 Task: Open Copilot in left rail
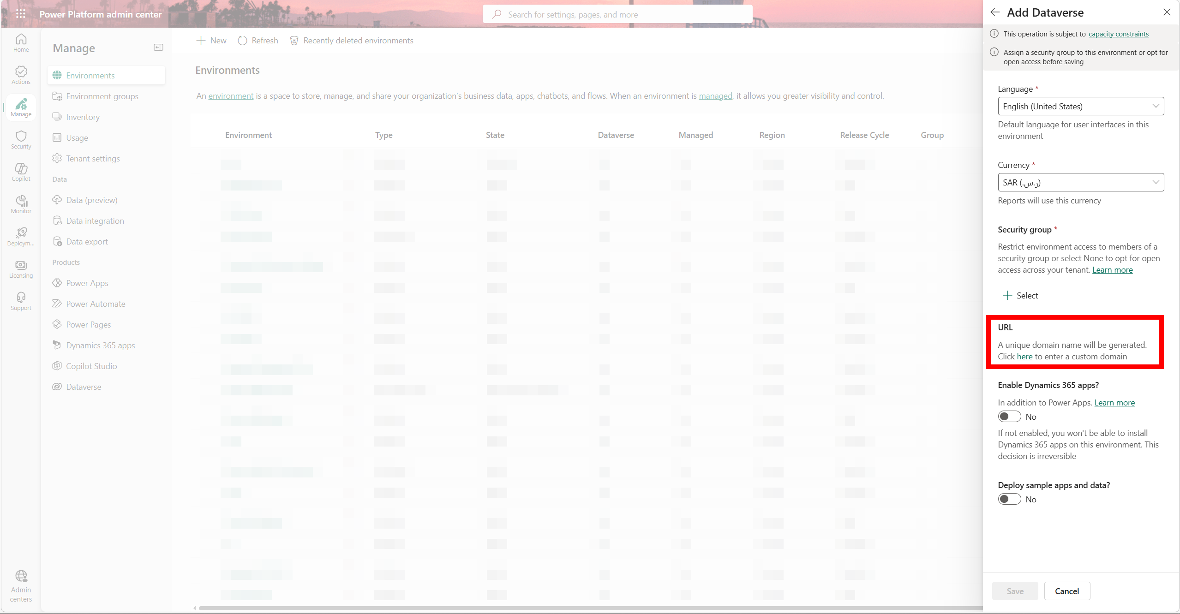21,172
